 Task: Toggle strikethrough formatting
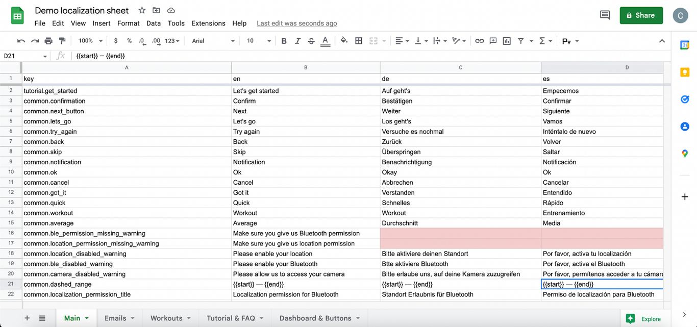coord(311,41)
